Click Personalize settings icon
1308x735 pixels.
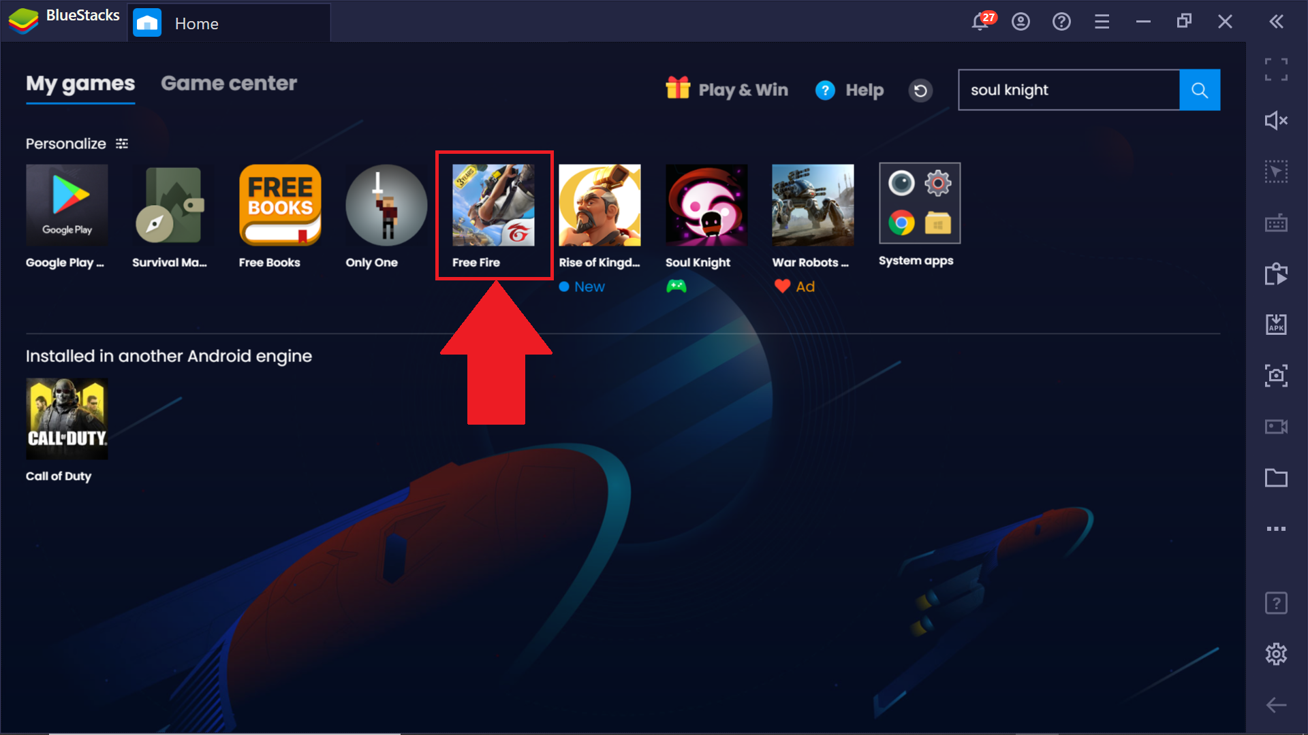(123, 143)
